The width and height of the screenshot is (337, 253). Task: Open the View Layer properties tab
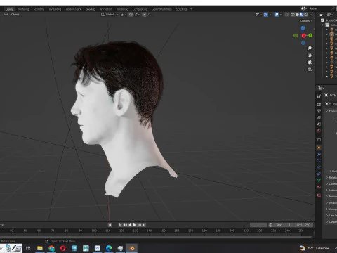point(319,117)
